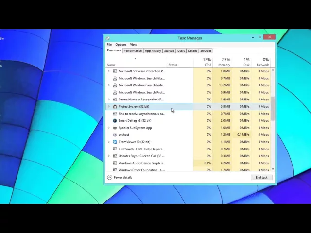
Task: Click the Fewer details circular arrow icon
Action: click(109, 177)
